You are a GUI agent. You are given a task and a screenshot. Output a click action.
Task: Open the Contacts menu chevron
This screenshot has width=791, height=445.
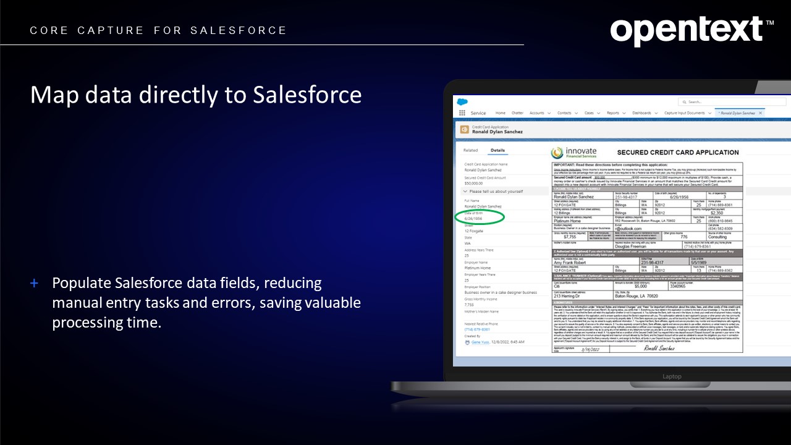pyautogui.click(x=575, y=113)
